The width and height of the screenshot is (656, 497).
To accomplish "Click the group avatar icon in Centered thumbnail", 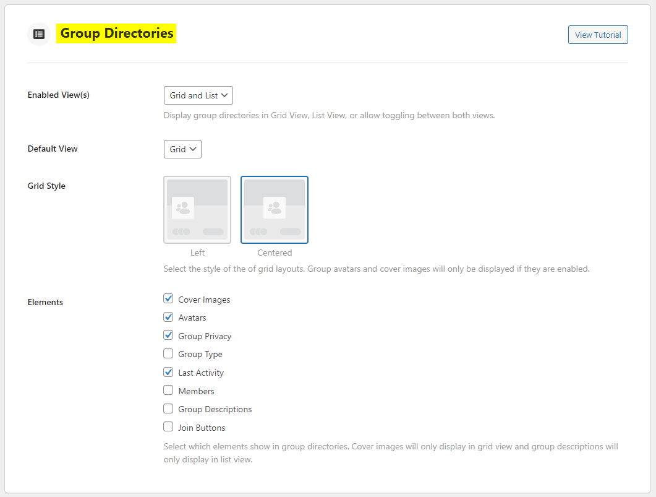I will click(275, 208).
